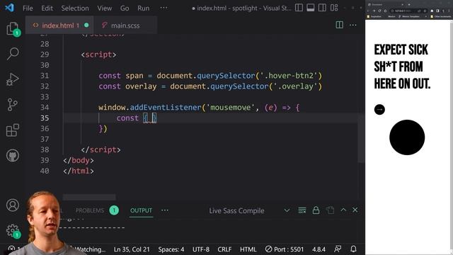This screenshot has width=453, height=255.
Task: Change encoding via UTF-8 status item
Action: [x=201, y=249]
